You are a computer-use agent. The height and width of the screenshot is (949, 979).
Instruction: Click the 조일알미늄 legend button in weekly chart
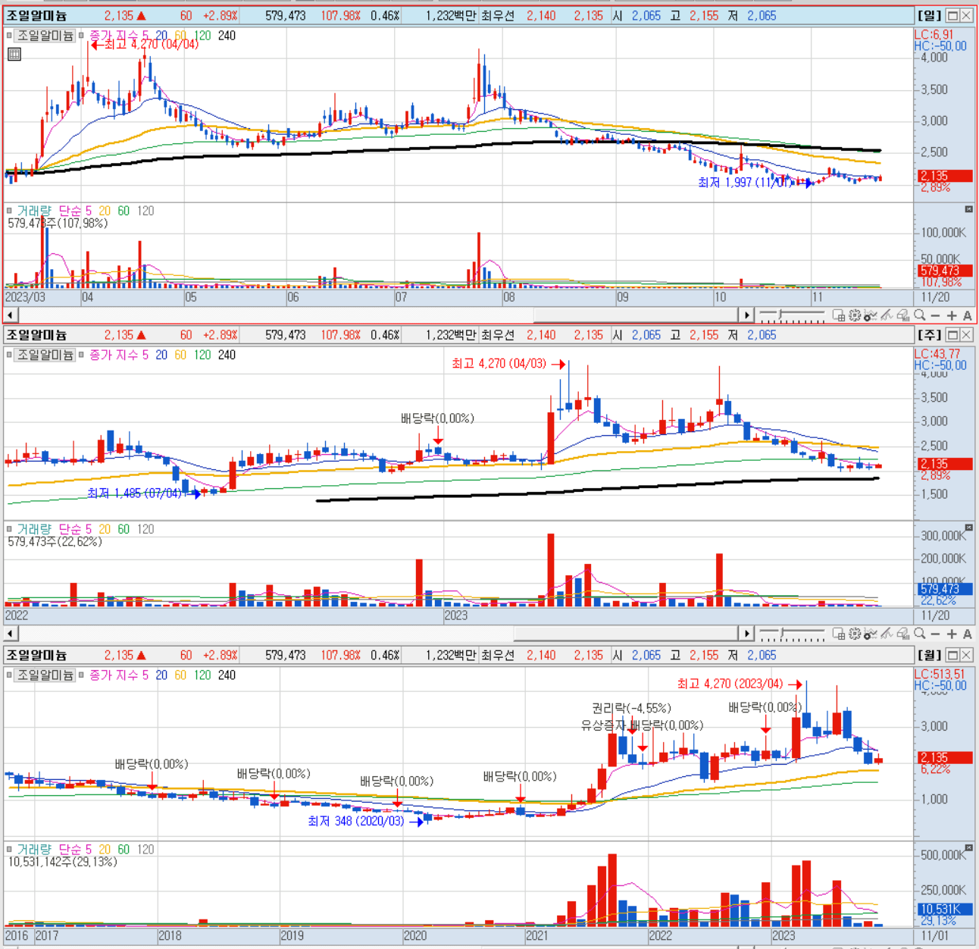pyautogui.click(x=45, y=355)
